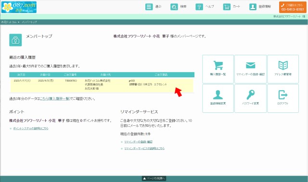Follow the こちら(購入履歴一覧) link
Screen dimensions: 308x182
(x=55, y=99)
